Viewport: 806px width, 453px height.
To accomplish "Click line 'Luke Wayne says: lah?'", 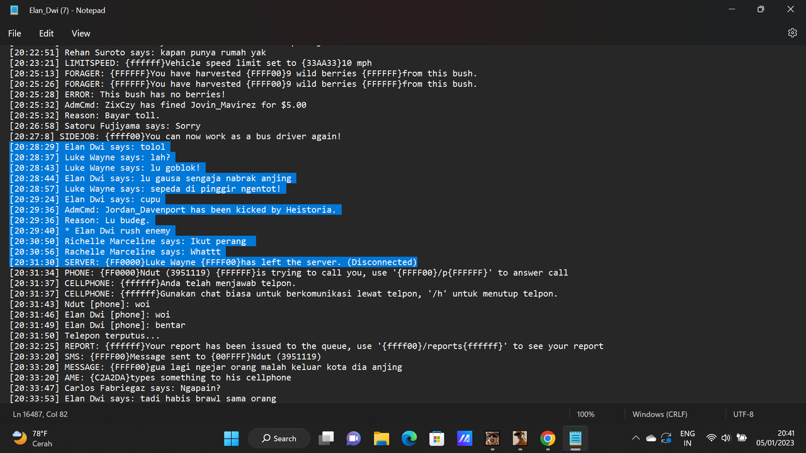I will [x=90, y=157].
